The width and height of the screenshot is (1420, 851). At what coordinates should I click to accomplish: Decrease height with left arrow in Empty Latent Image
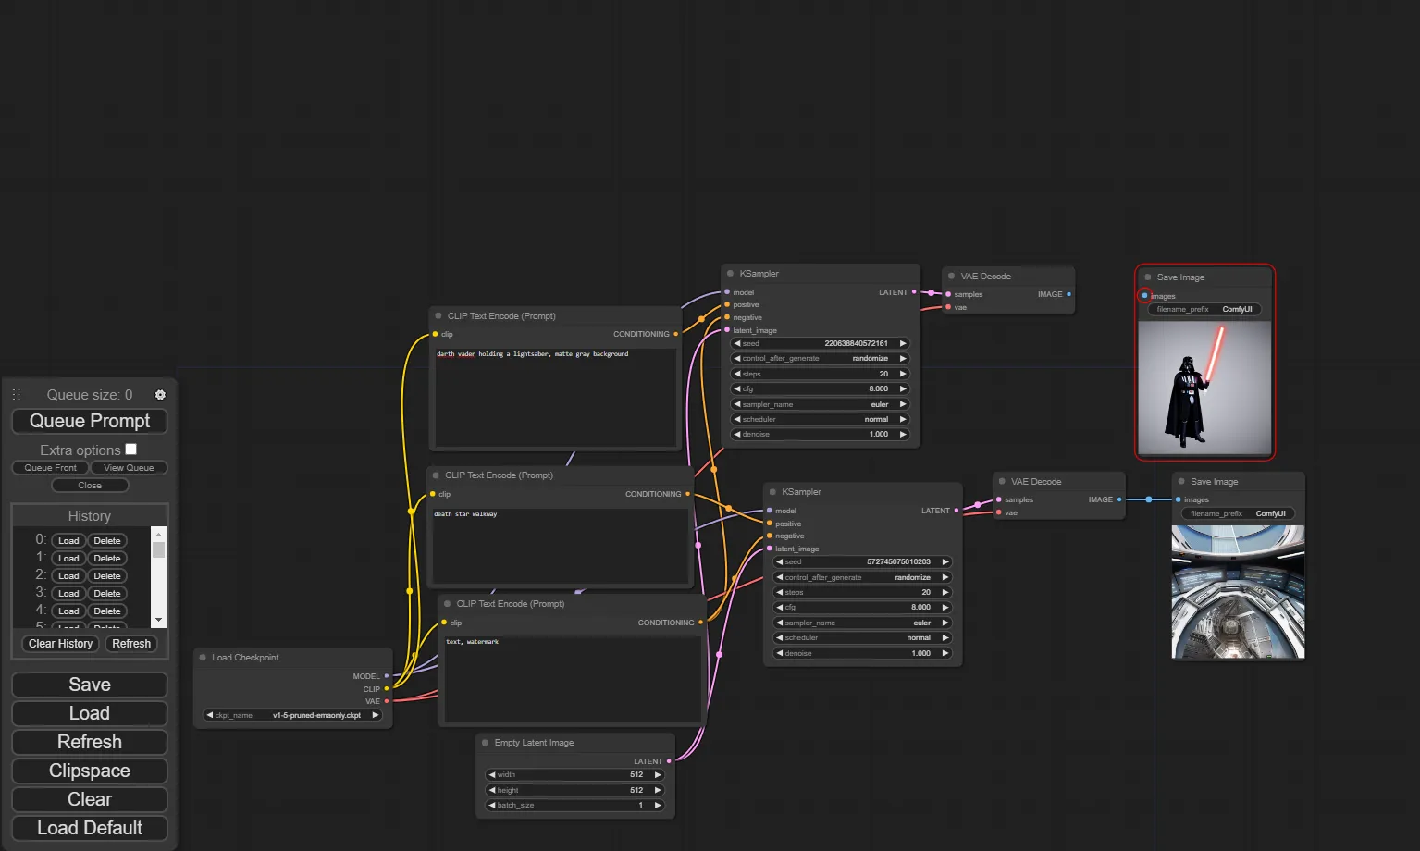click(492, 790)
